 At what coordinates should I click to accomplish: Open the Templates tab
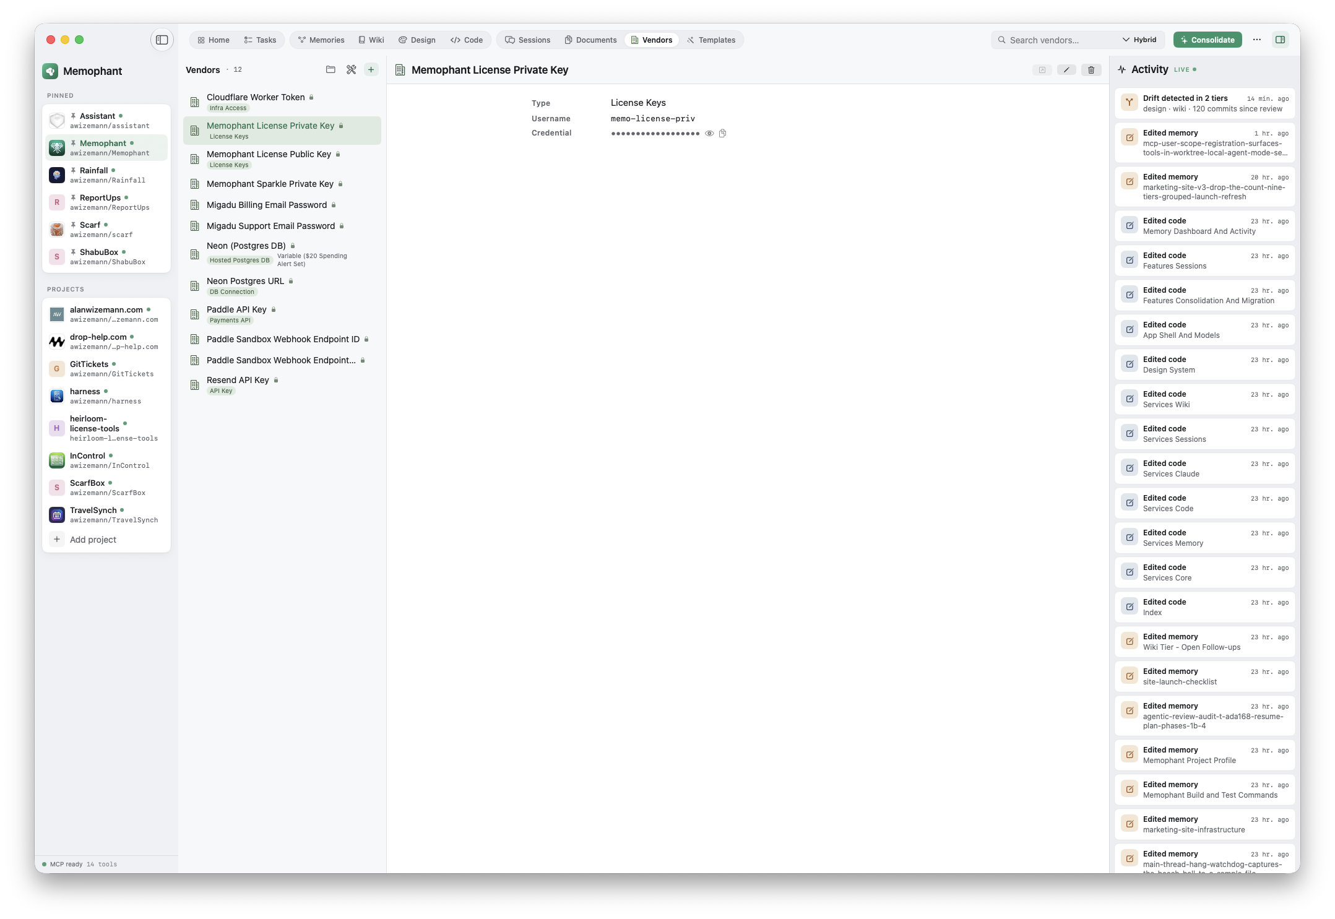point(711,40)
